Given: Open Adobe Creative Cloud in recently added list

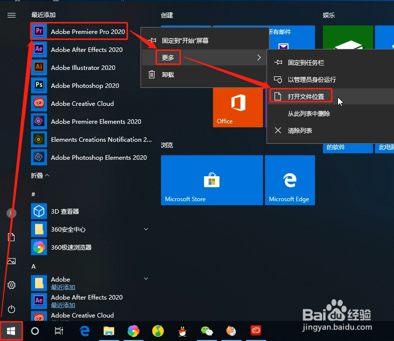Looking at the screenshot, I should coord(86,103).
